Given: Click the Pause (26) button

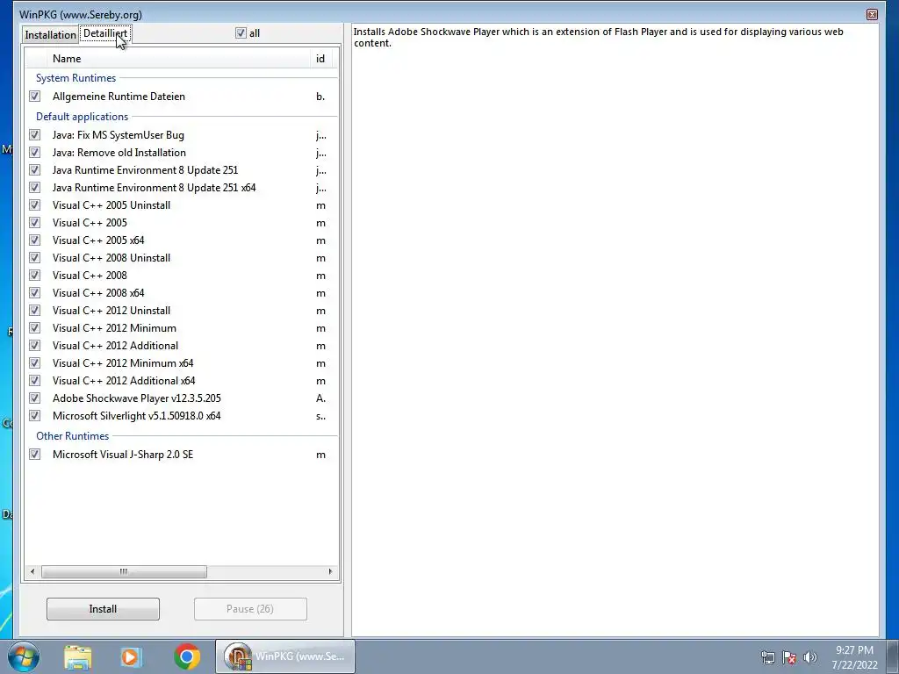Looking at the screenshot, I should tap(250, 609).
